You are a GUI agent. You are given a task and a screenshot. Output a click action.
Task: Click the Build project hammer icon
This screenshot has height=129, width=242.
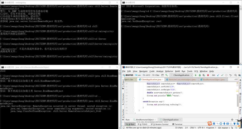pos(166,75)
